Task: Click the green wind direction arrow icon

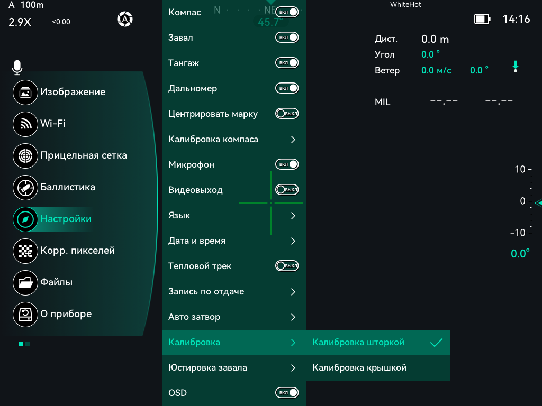Action: [516, 67]
